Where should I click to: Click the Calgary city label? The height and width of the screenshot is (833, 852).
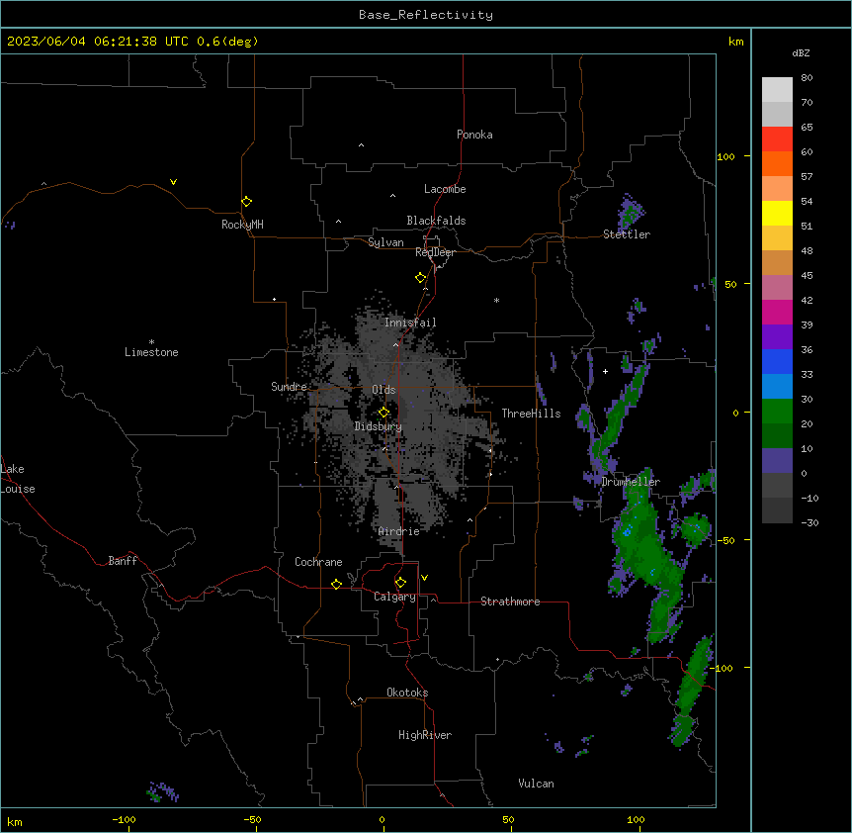[x=394, y=597]
